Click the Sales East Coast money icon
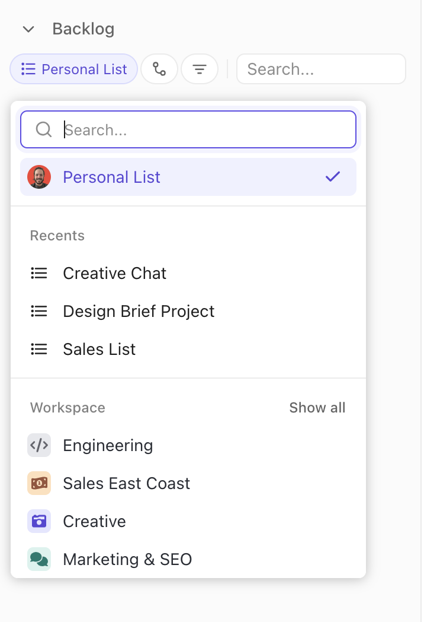 coord(39,483)
